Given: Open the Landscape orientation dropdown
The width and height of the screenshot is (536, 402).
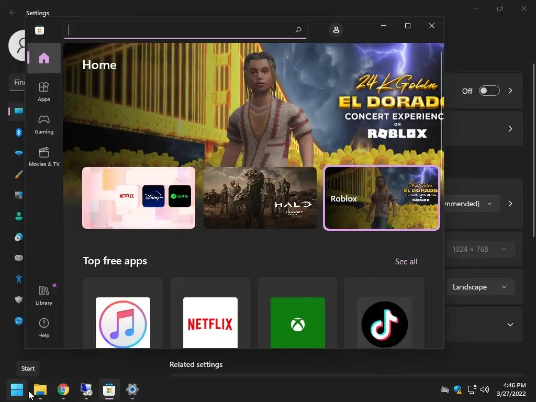Looking at the screenshot, I should click(x=480, y=287).
